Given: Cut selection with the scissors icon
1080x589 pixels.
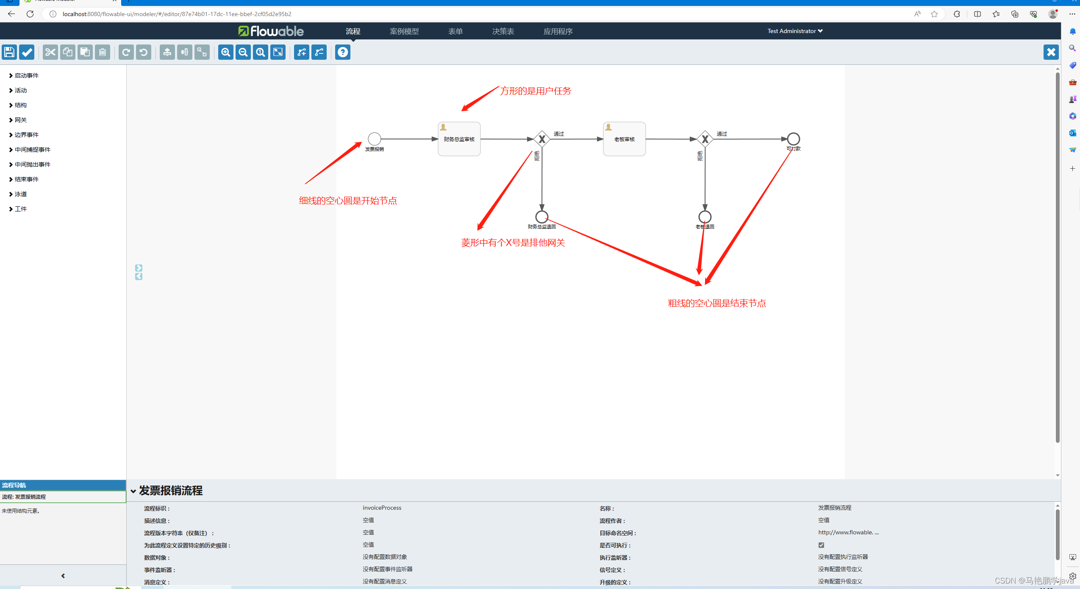Looking at the screenshot, I should point(50,52).
